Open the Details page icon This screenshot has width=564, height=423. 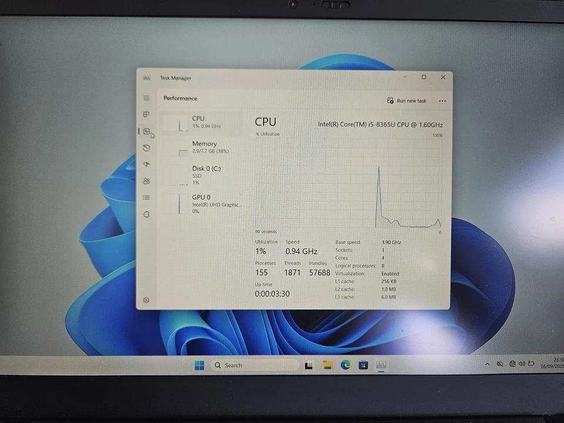tap(146, 197)
